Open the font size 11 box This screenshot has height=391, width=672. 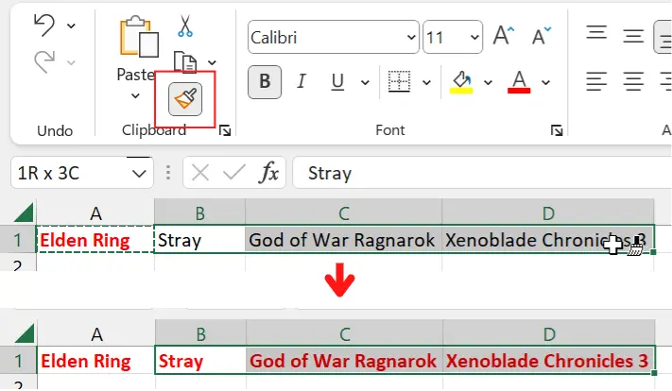coord(453,37)
